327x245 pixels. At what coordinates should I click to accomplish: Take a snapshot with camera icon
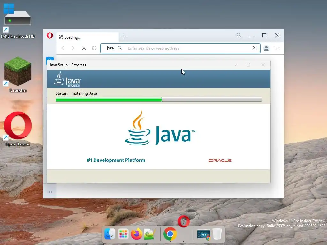[x=254, y=48]
